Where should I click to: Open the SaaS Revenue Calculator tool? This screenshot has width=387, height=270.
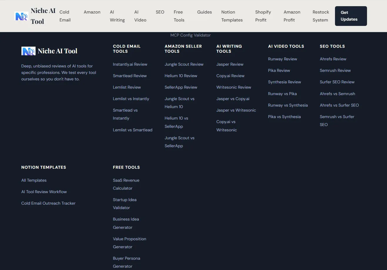click(x=126, y=184)
